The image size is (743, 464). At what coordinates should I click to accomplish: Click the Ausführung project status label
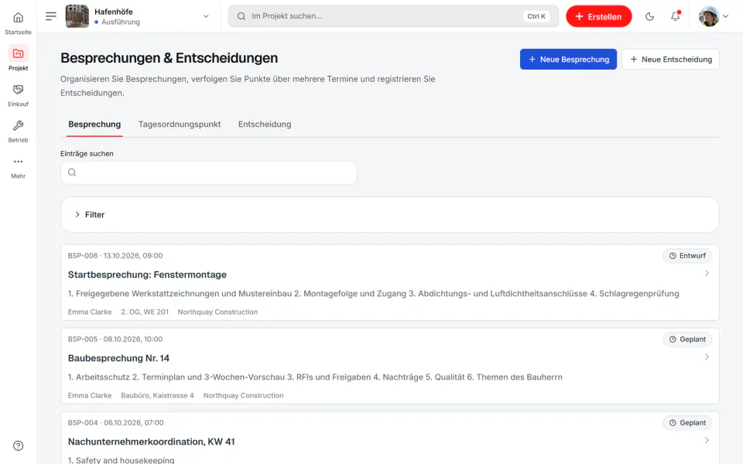coord(121,22)
